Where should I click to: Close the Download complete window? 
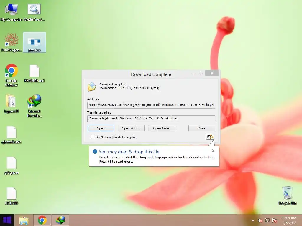212,73
